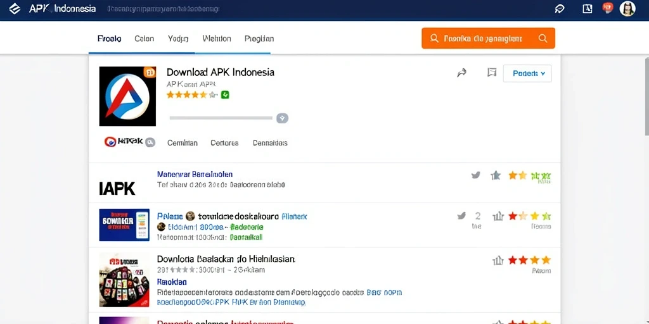The image size is (649, 324).
Task: Rate the Bowmer row with its stars
Action: [x=529, y=216]
